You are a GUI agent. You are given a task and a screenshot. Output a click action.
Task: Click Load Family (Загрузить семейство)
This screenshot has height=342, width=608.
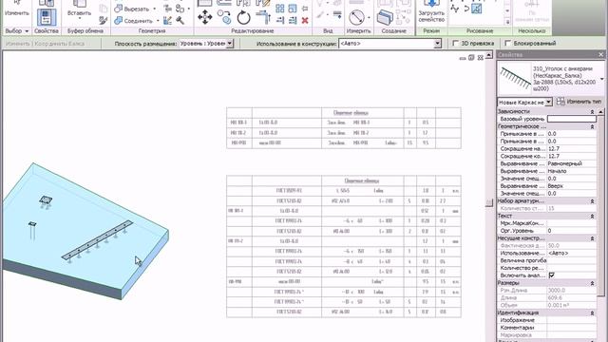pyautogui.click(x=431, y=11)
